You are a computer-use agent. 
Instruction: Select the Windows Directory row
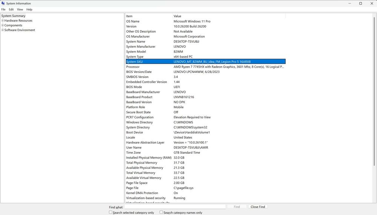[205, 122]
